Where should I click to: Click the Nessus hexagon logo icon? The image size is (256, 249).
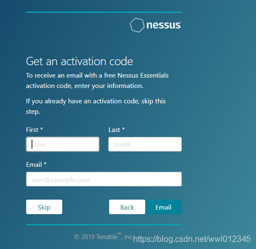coord(137,25)
